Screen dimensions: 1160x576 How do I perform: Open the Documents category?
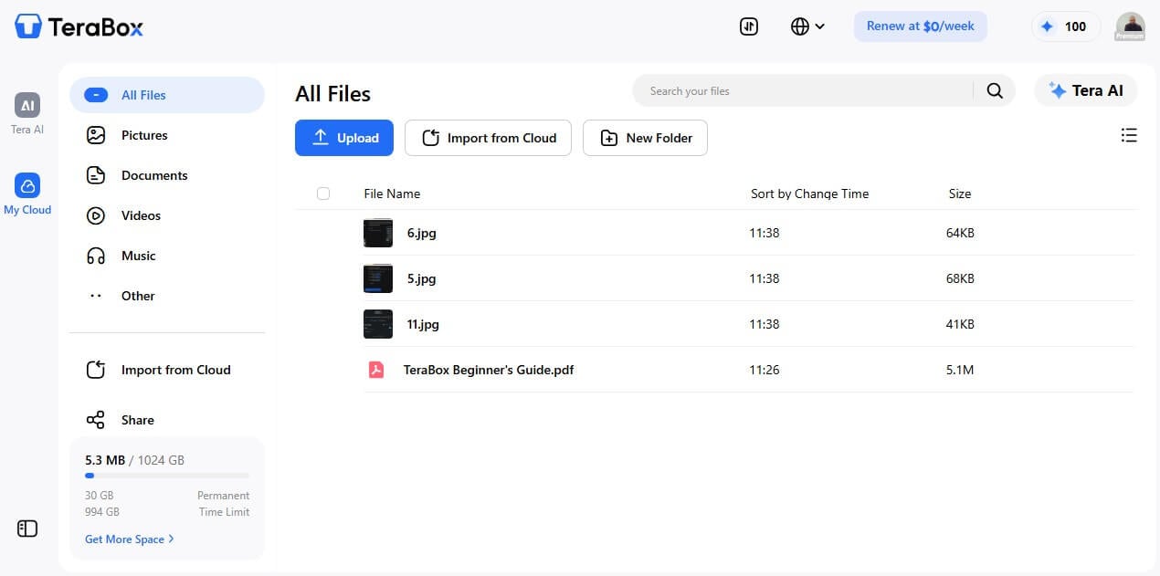point(167,175)
